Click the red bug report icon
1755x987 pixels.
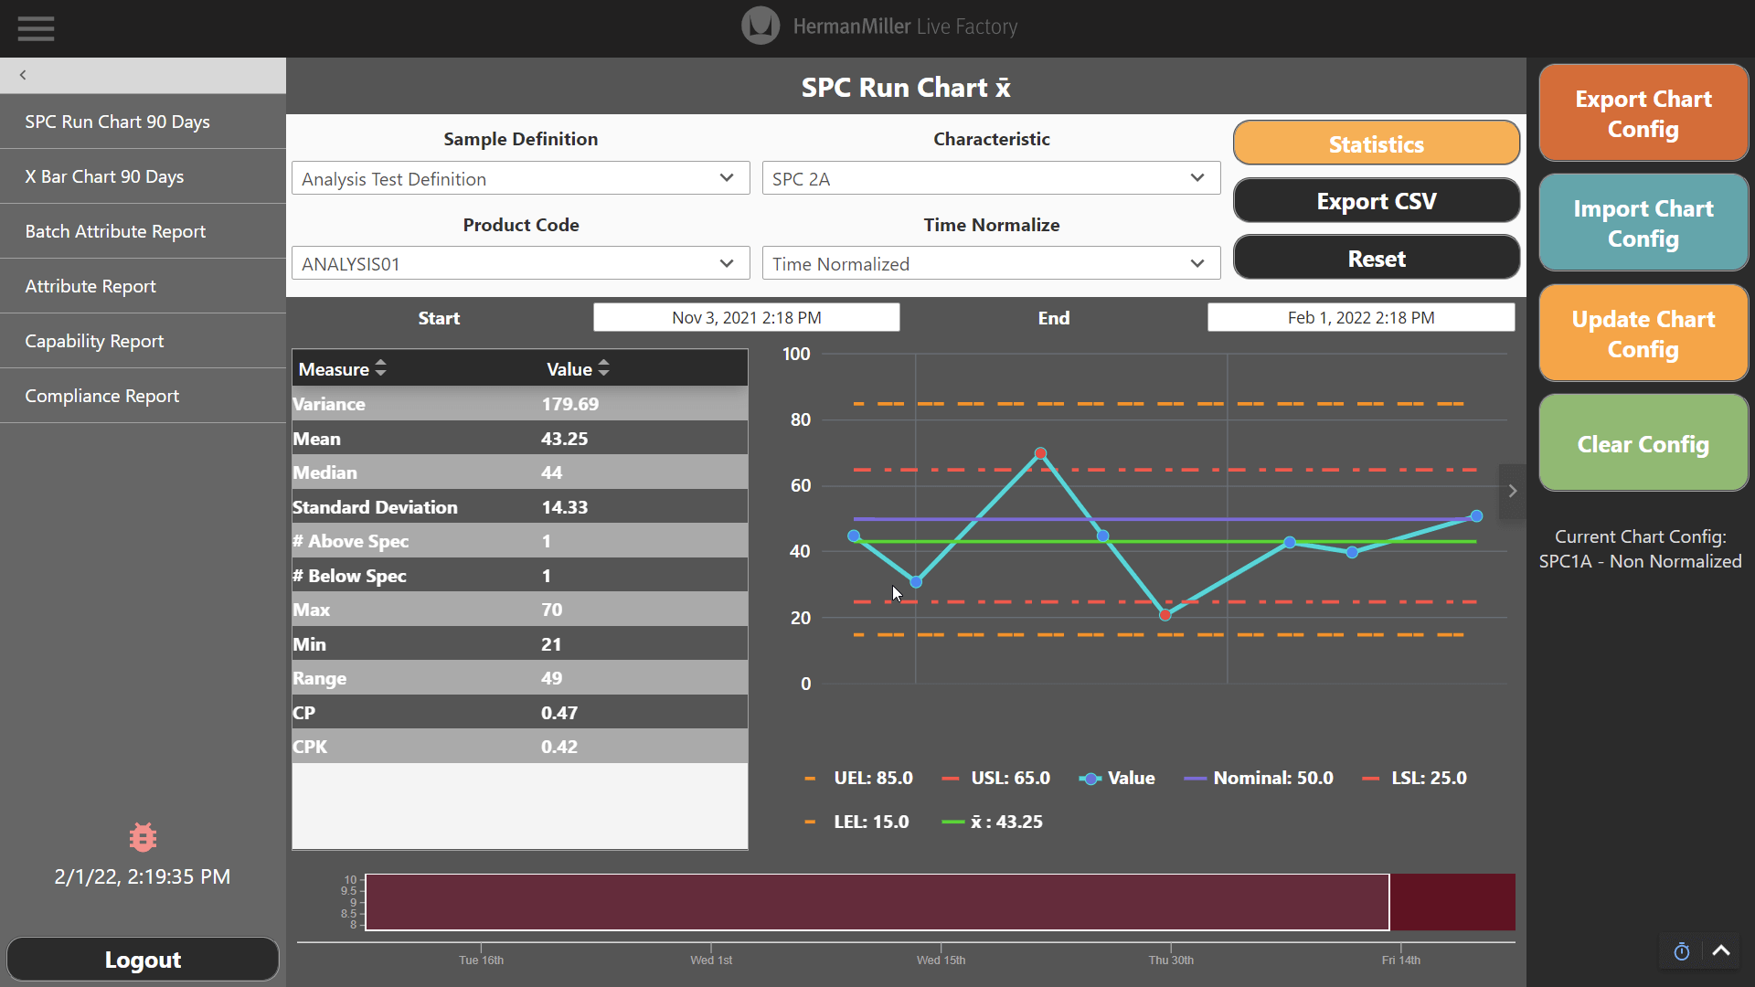(143, 836)
